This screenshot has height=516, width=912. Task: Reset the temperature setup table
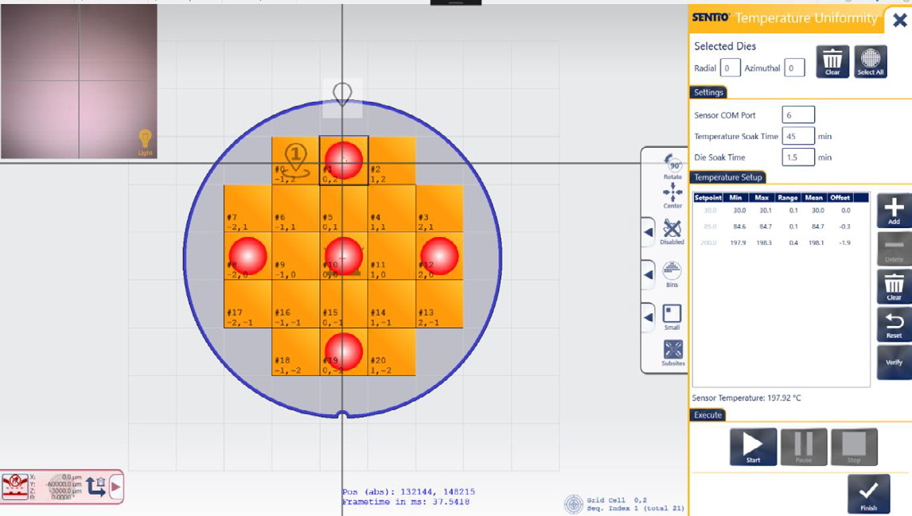(x=894, y=325)
